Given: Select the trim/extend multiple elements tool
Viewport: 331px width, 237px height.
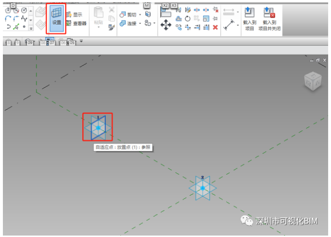Looking at the screenshot, I should click(x=206, y=27).
